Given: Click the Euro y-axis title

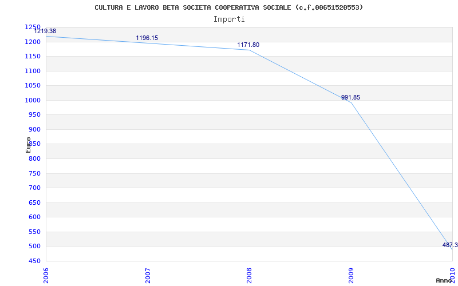Looking at the screenshot, I should pyautogui.click(x=28, y=145).
